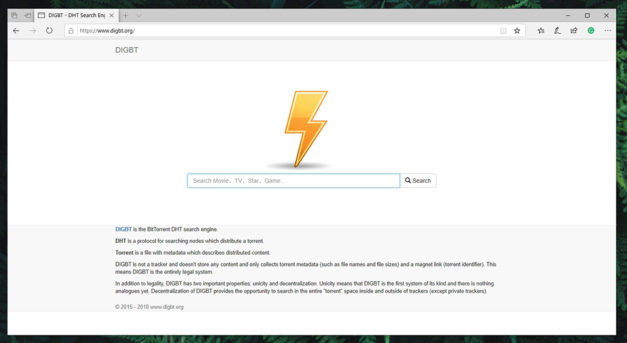
Task: Open reading view from address bar
Action: tap(503, 31)
